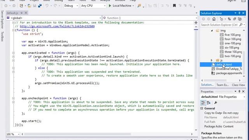Clear all bookmarks in toolbar
The height and width of the screenshot is (140, 249).
coord(190,6)
